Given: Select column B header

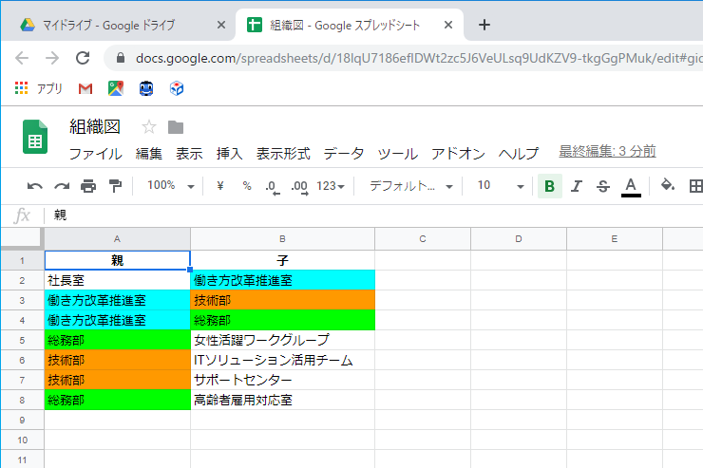Looking at the screenshot, I should coord(282,239).
